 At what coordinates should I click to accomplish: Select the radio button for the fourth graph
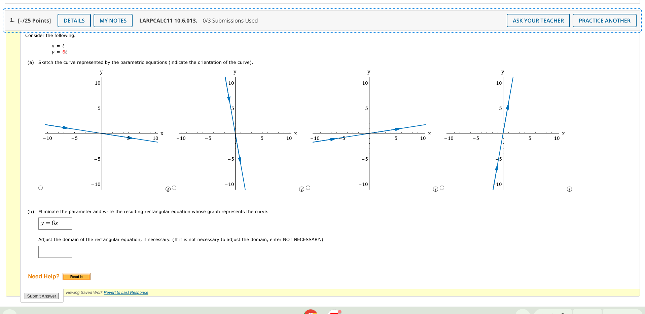(442, 188)
